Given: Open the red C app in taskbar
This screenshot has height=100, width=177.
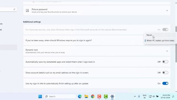Looking at the screenshot, I should (99, 96).
